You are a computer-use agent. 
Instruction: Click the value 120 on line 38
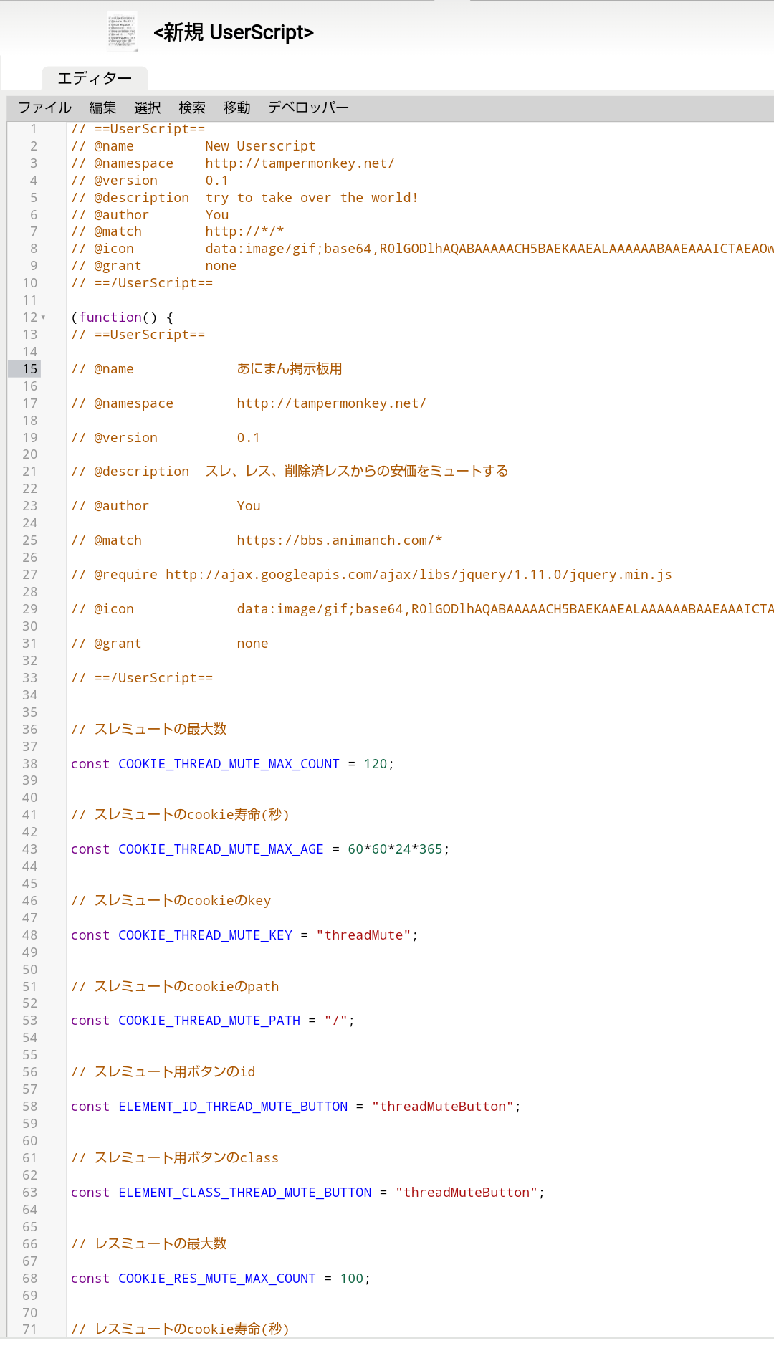point(375,764)
